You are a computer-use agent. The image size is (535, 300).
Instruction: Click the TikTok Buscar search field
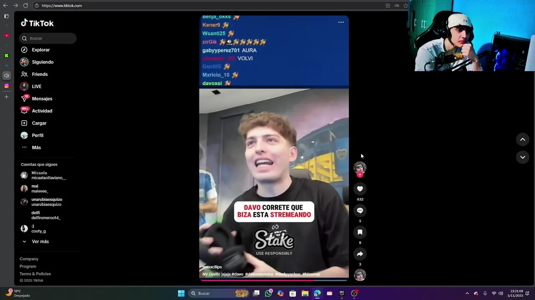[47, 38]
